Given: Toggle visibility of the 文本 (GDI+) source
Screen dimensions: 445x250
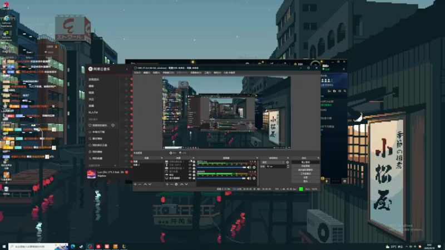Looking at the screenshot, I should click(x=190, y=165).
